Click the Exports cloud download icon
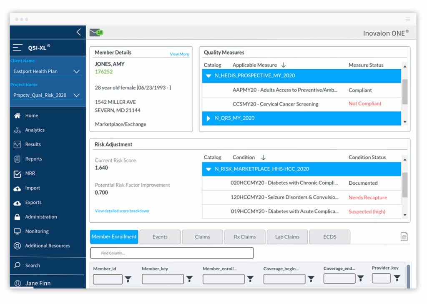Image resolution: width=427 pixels, height=304 pixels. (17, 203)
